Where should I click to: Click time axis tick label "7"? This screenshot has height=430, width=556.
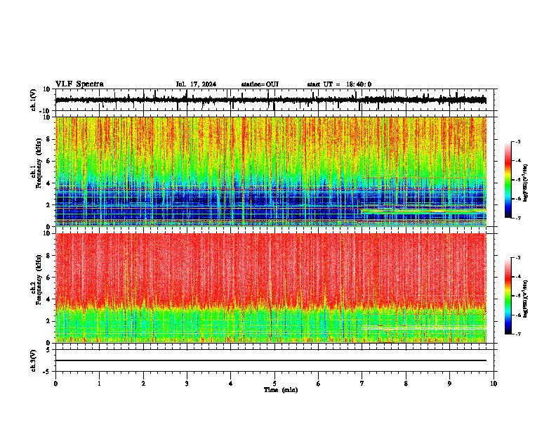pyautogui.click(x=362, y=384)
